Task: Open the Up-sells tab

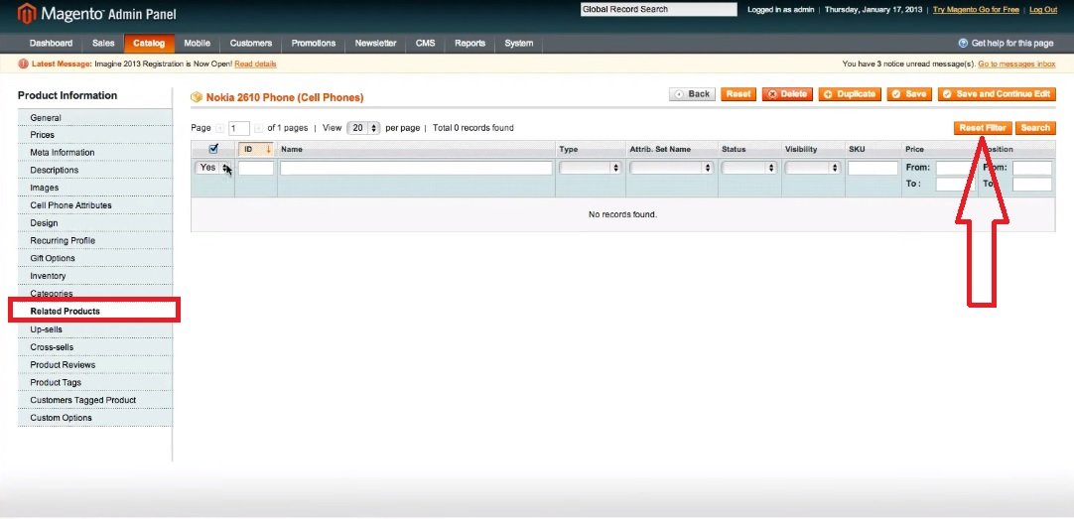Action: tap(95, 329)
